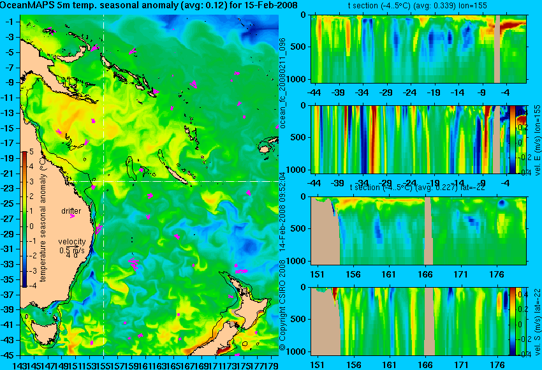Click the 't section lon=155' panel title
The height and width of the screenshot is (370, 542).
click(x=417, y=6)
